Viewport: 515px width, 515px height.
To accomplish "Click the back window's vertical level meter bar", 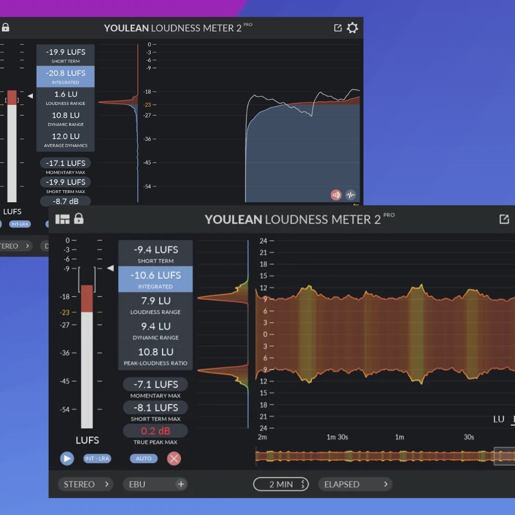I will pos(12,146).
